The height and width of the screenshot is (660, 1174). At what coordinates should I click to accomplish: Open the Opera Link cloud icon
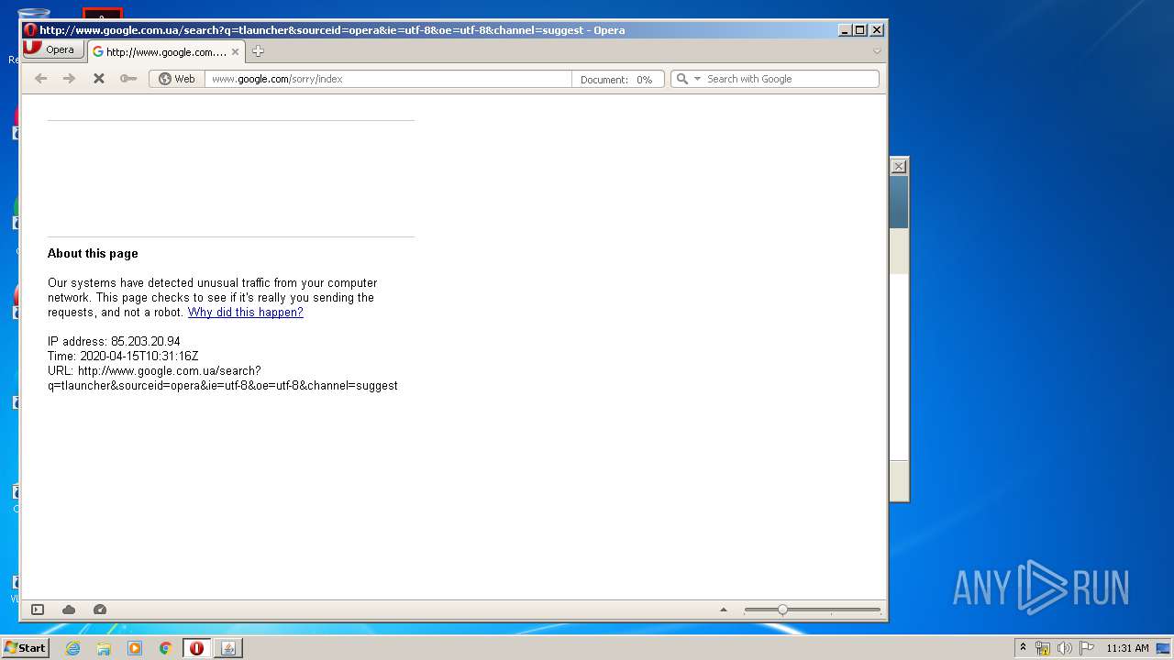(69, 610)
